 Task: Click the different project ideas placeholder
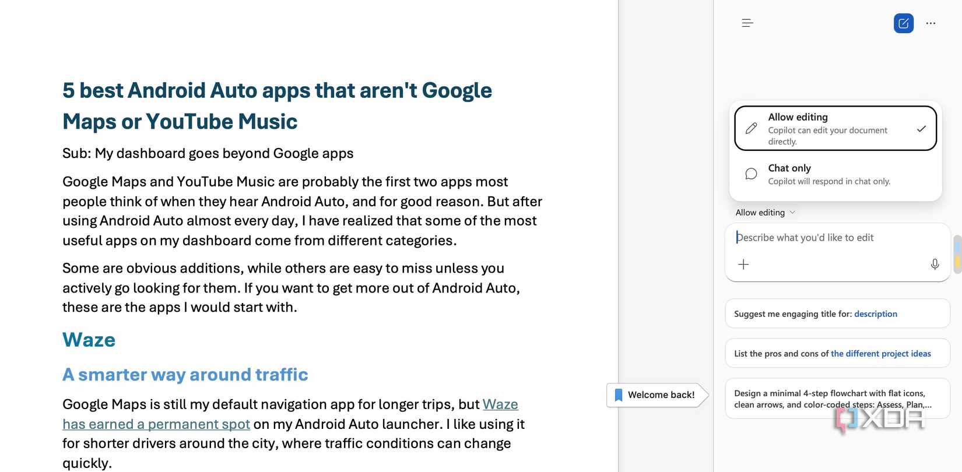[x=881, y=354]
